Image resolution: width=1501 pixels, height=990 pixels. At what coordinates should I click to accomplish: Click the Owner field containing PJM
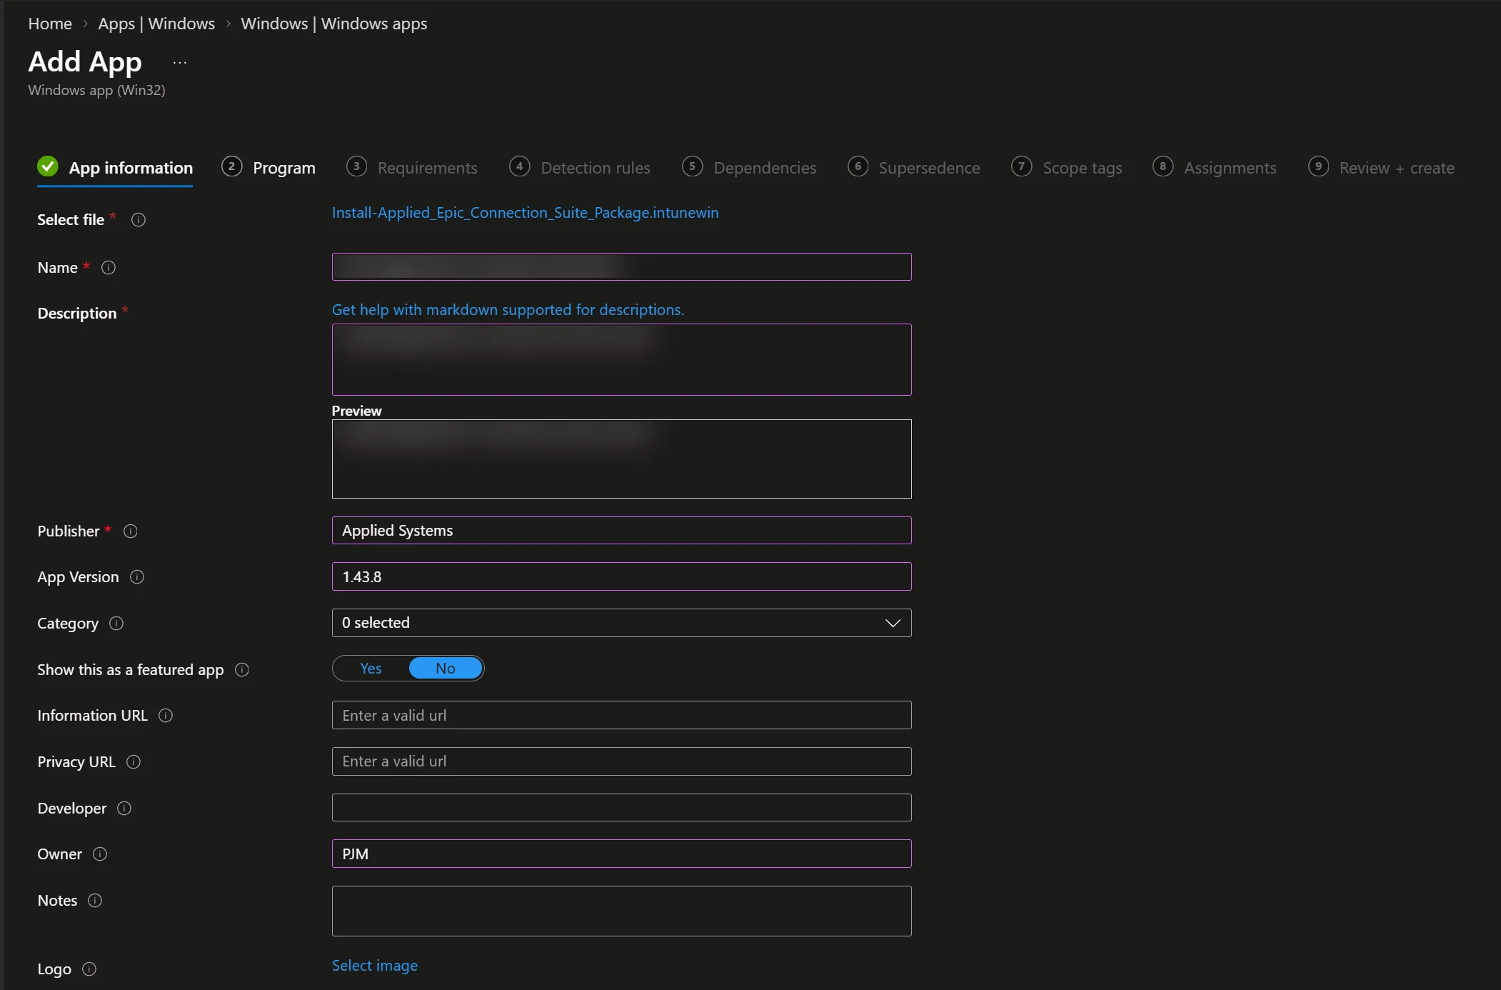(x=621, y=854)
